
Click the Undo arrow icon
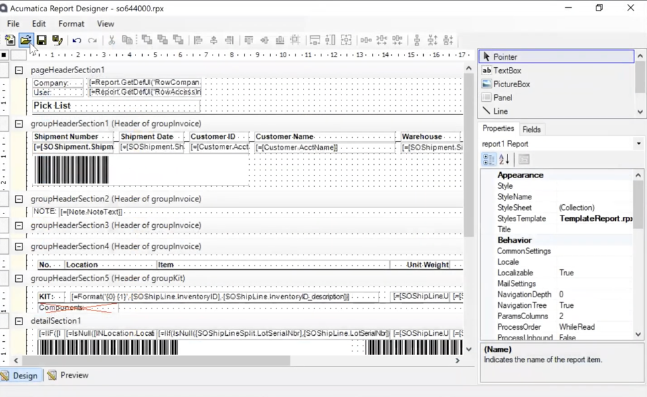coord(77,40)
